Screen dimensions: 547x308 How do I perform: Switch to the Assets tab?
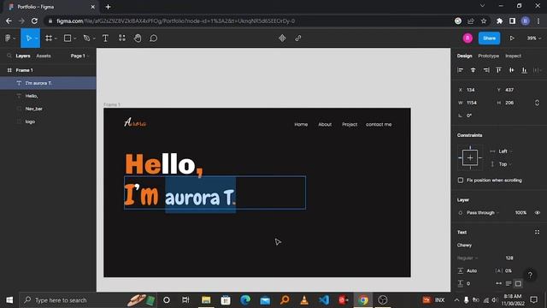click(44, 56)
